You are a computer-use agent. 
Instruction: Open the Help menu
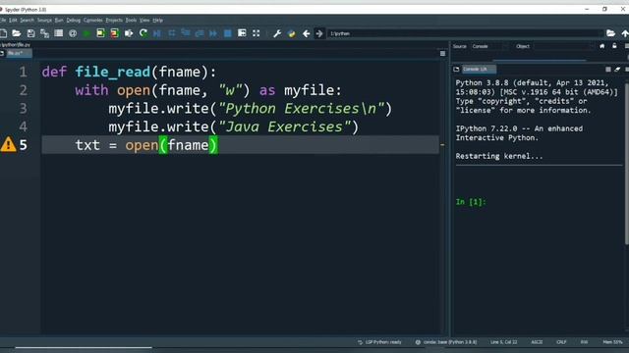[157, 20]
